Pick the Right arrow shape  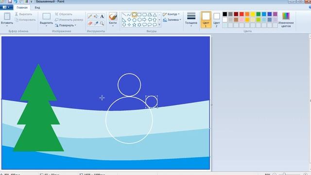145,19
